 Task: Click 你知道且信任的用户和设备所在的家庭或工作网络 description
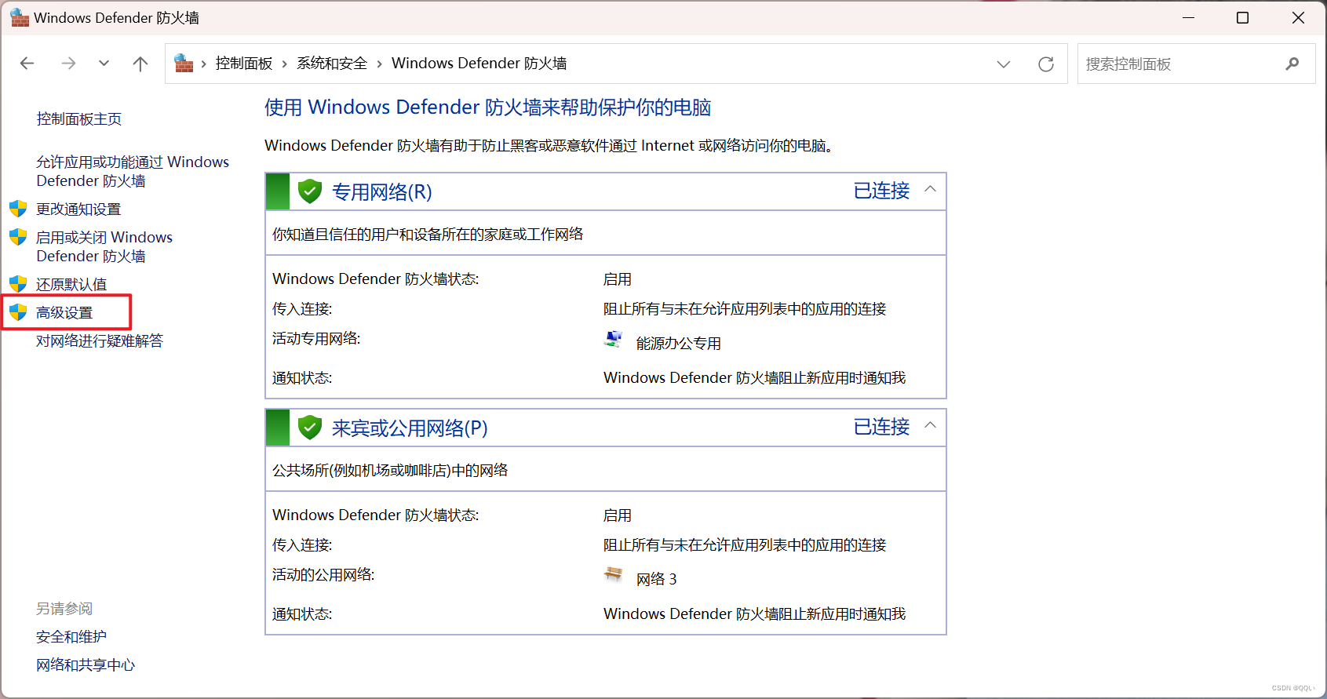(x=428, y=235)
